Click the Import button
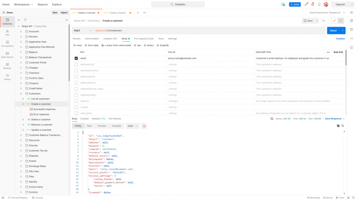 (x=64, y=12)
